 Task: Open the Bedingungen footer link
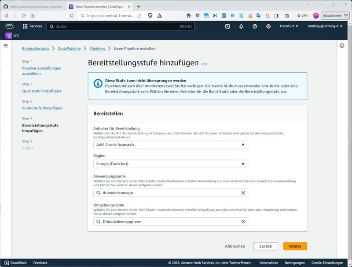pos(294,263)
